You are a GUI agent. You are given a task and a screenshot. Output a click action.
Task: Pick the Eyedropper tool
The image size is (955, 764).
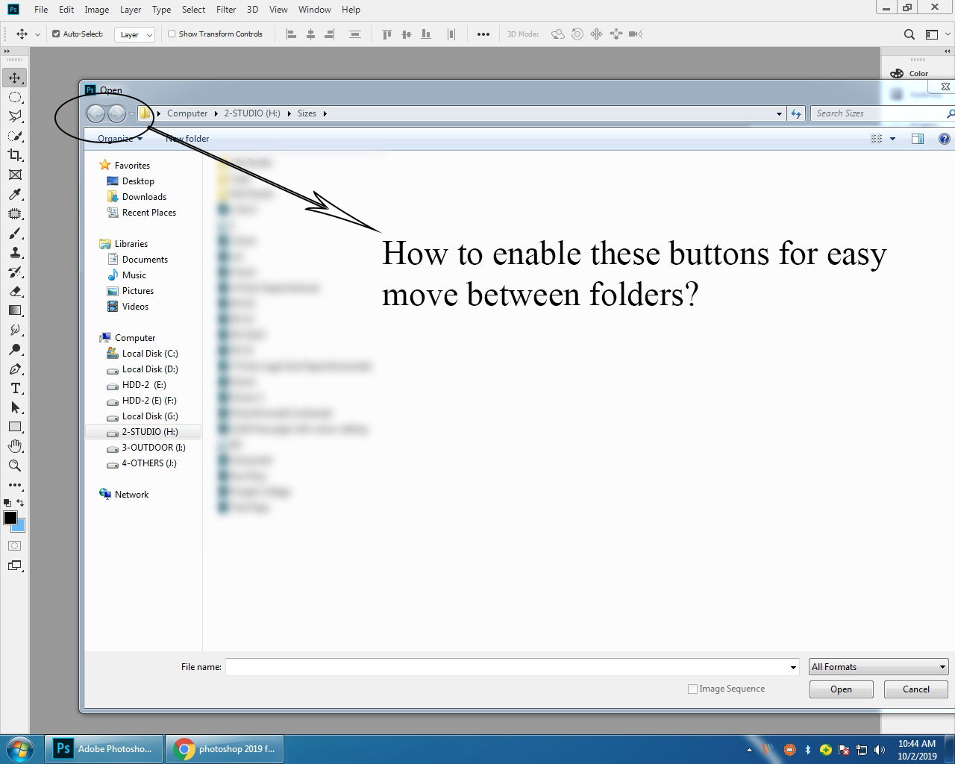[x=15, y=194]
